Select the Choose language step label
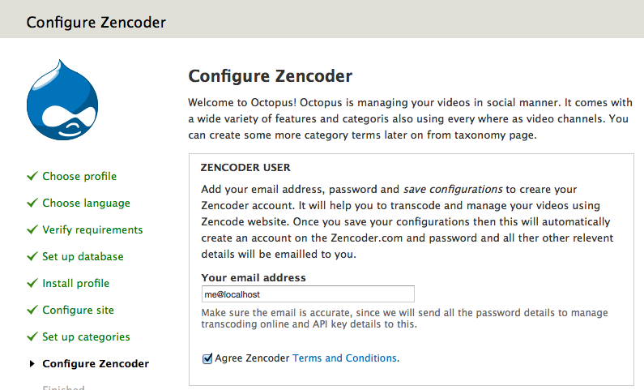The height and width of the screenshot is (390, 644). click(86, 203)
